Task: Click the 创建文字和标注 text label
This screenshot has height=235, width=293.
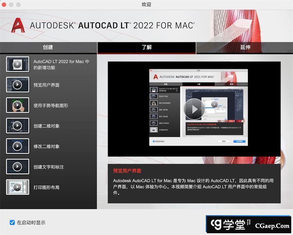Action: click(x=48, y=167)
